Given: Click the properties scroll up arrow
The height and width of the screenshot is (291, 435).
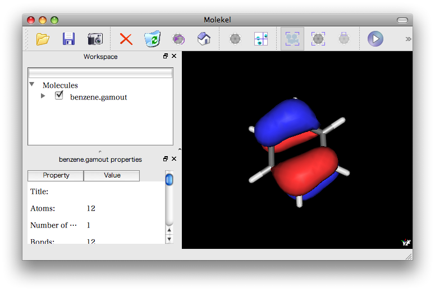Looking at the screenshot, I should [169, 230].
